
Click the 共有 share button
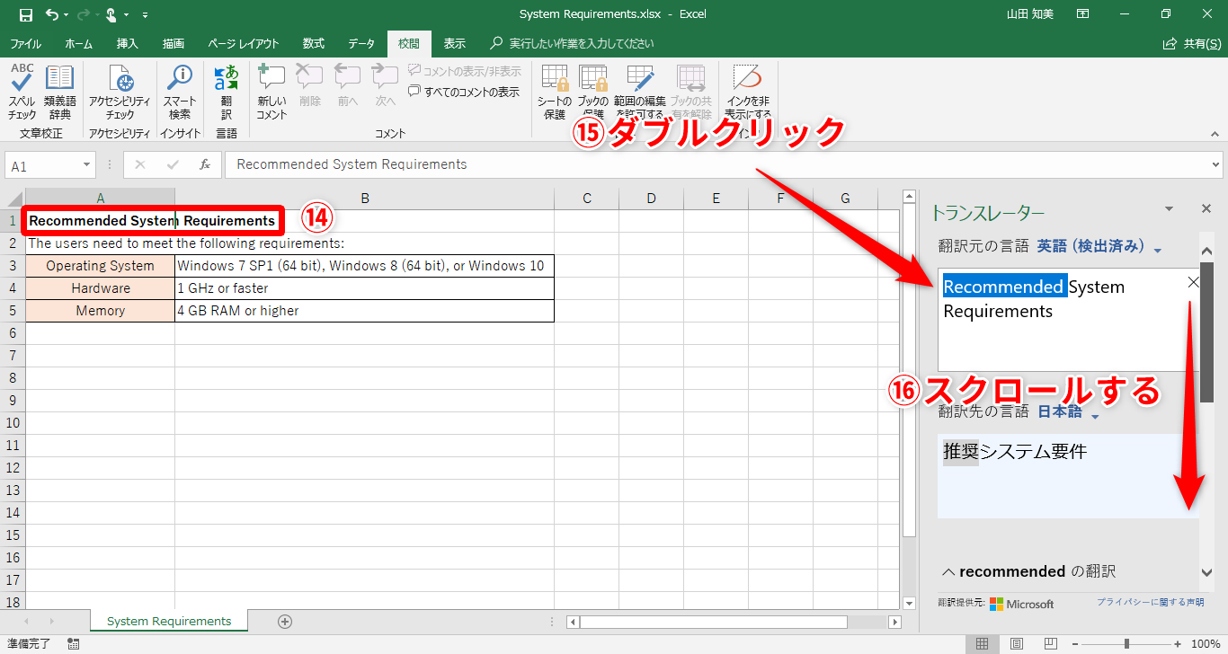click(x=1191, y=43)
